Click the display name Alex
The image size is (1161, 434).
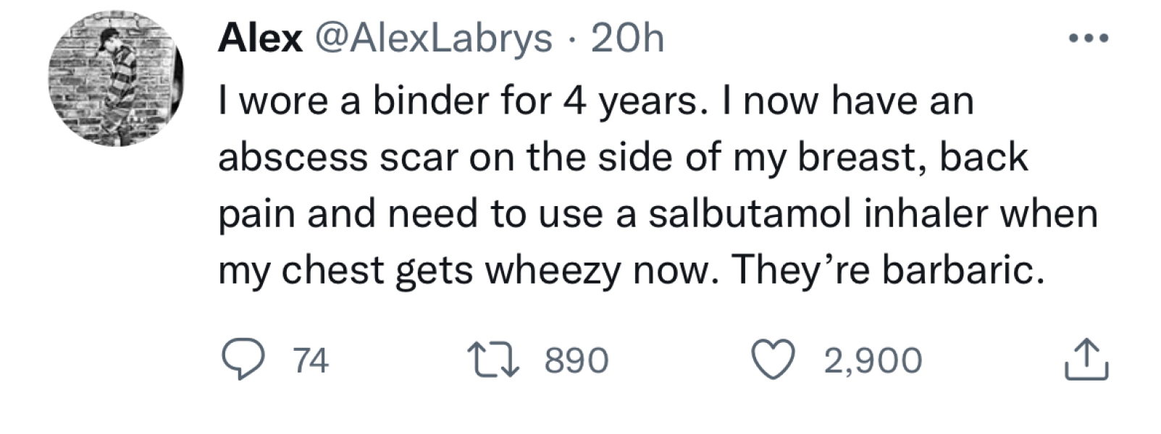pos(260,38)
